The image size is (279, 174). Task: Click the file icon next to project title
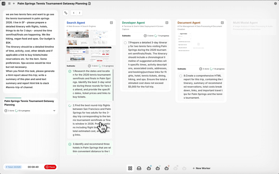tap(89, 4)
